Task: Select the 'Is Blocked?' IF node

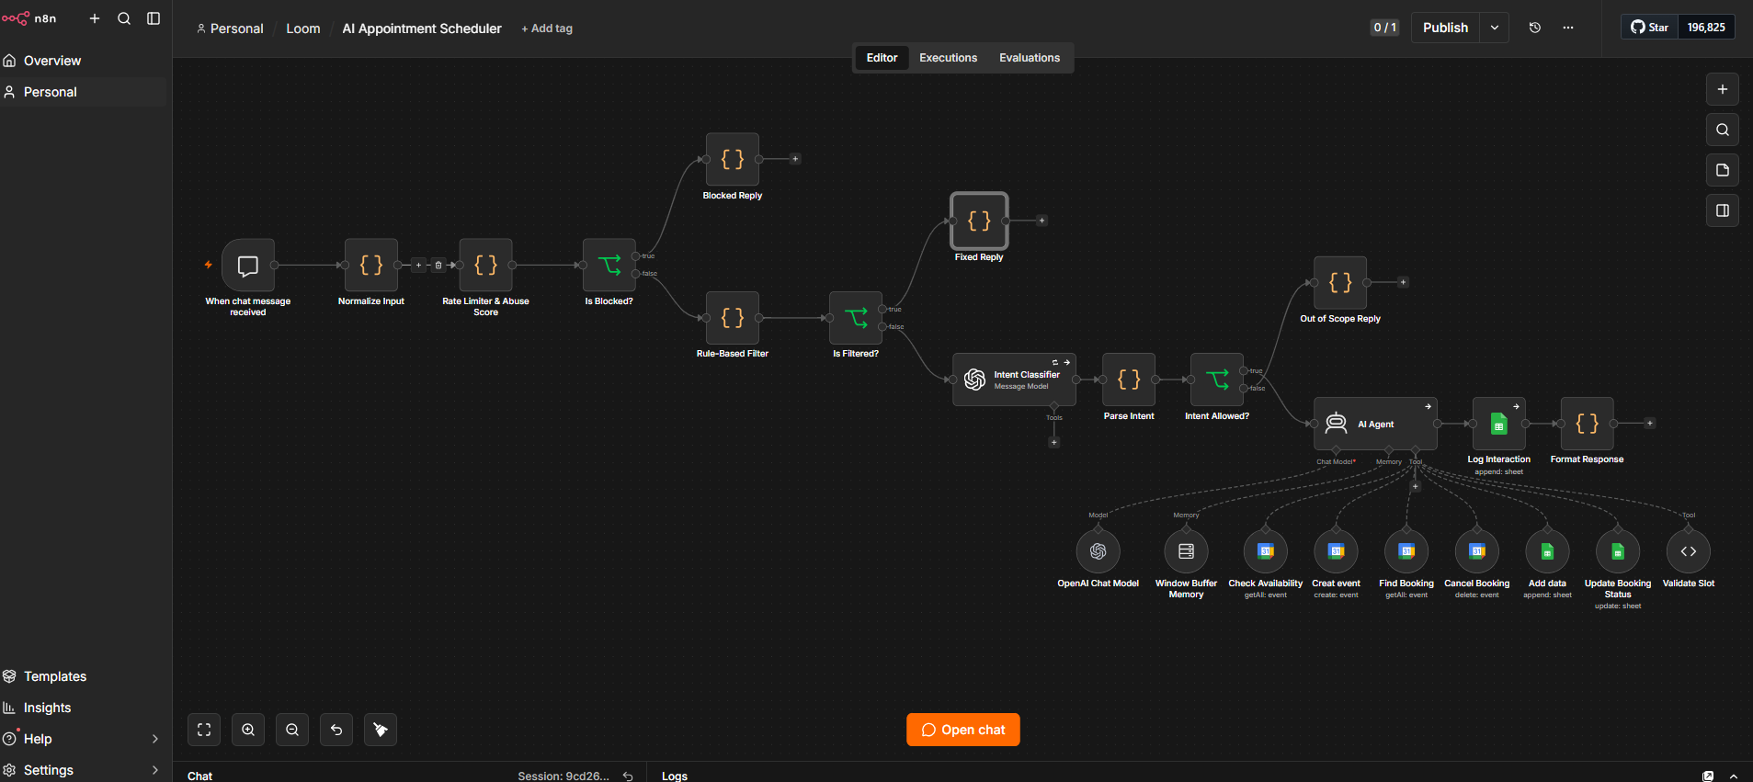Action: pos(609,265)
